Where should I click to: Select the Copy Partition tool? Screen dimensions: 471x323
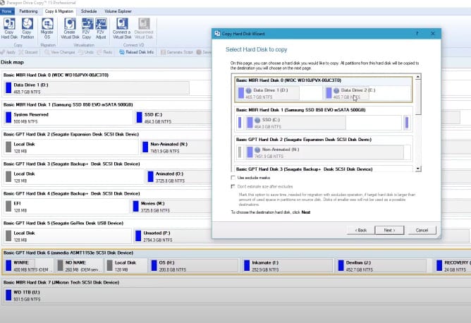(x=27, y=28)
